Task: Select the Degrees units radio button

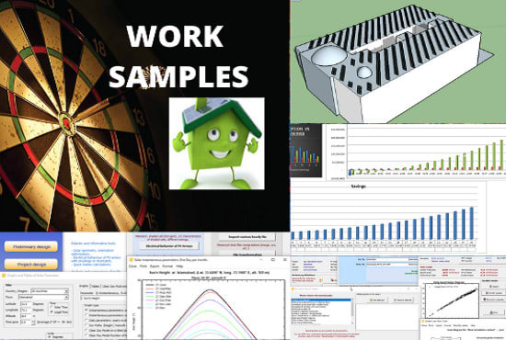Action: 50,336
